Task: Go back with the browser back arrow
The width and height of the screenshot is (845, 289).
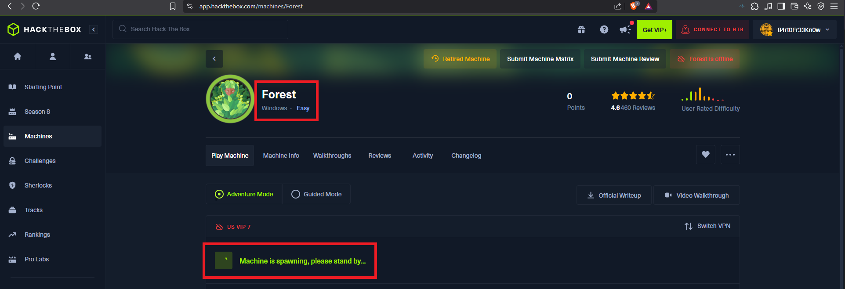Action: (10, 6)
